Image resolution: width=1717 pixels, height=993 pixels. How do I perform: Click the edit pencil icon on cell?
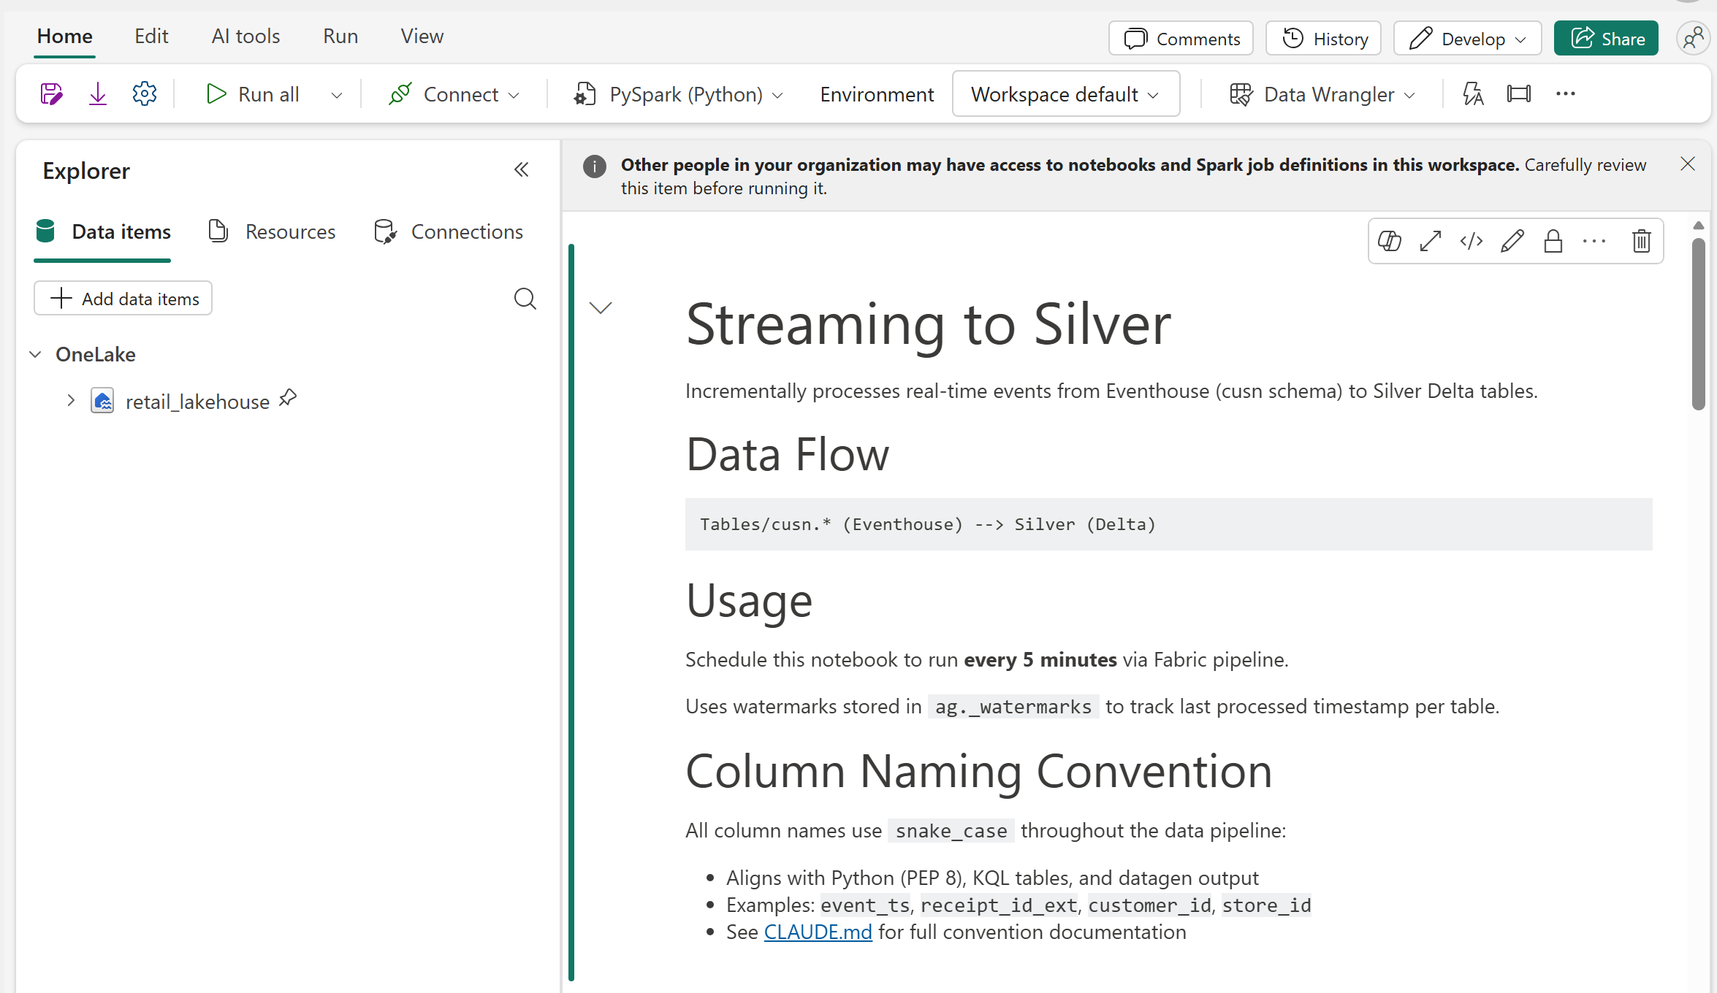[1512, 241]
